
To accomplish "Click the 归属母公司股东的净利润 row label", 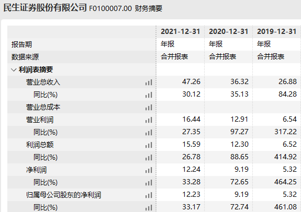I will point(63,195).
